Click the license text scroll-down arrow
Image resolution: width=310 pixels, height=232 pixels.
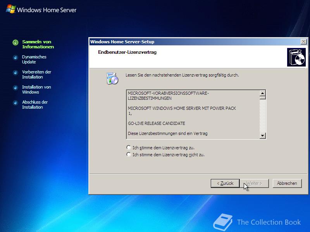pyautogui.click(x=263, y=136)
